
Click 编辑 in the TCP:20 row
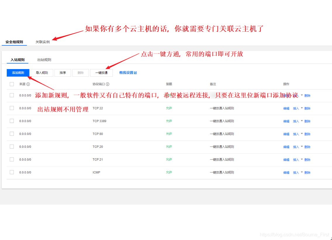coord(286,147)
